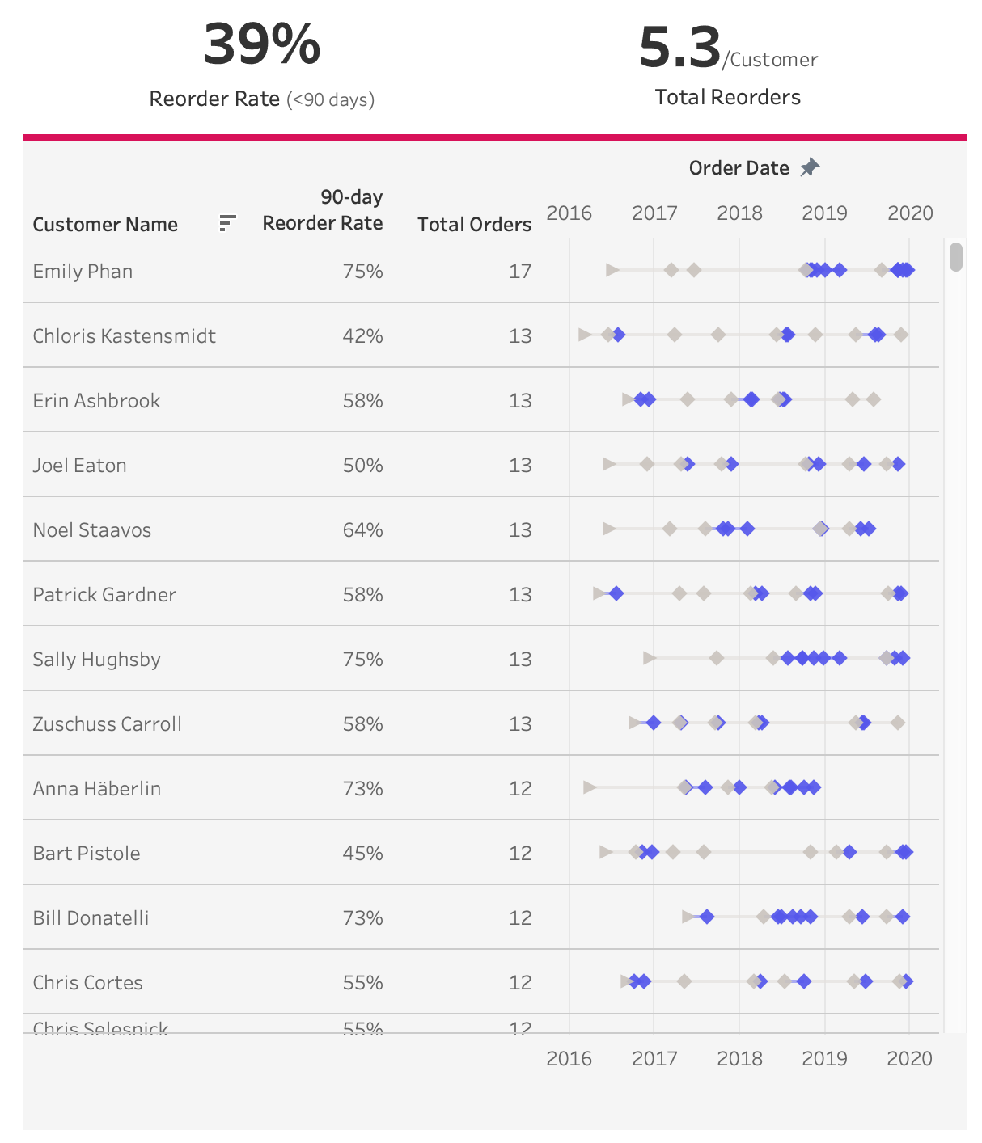
Task: Click Bill Donatelli's first-order triangle marker
Action: click(688, 916)
